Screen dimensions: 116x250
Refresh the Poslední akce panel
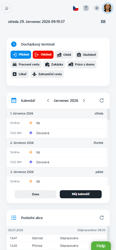[102, 218]
